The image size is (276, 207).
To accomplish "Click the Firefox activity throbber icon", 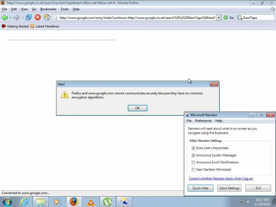I will (272, 9).
